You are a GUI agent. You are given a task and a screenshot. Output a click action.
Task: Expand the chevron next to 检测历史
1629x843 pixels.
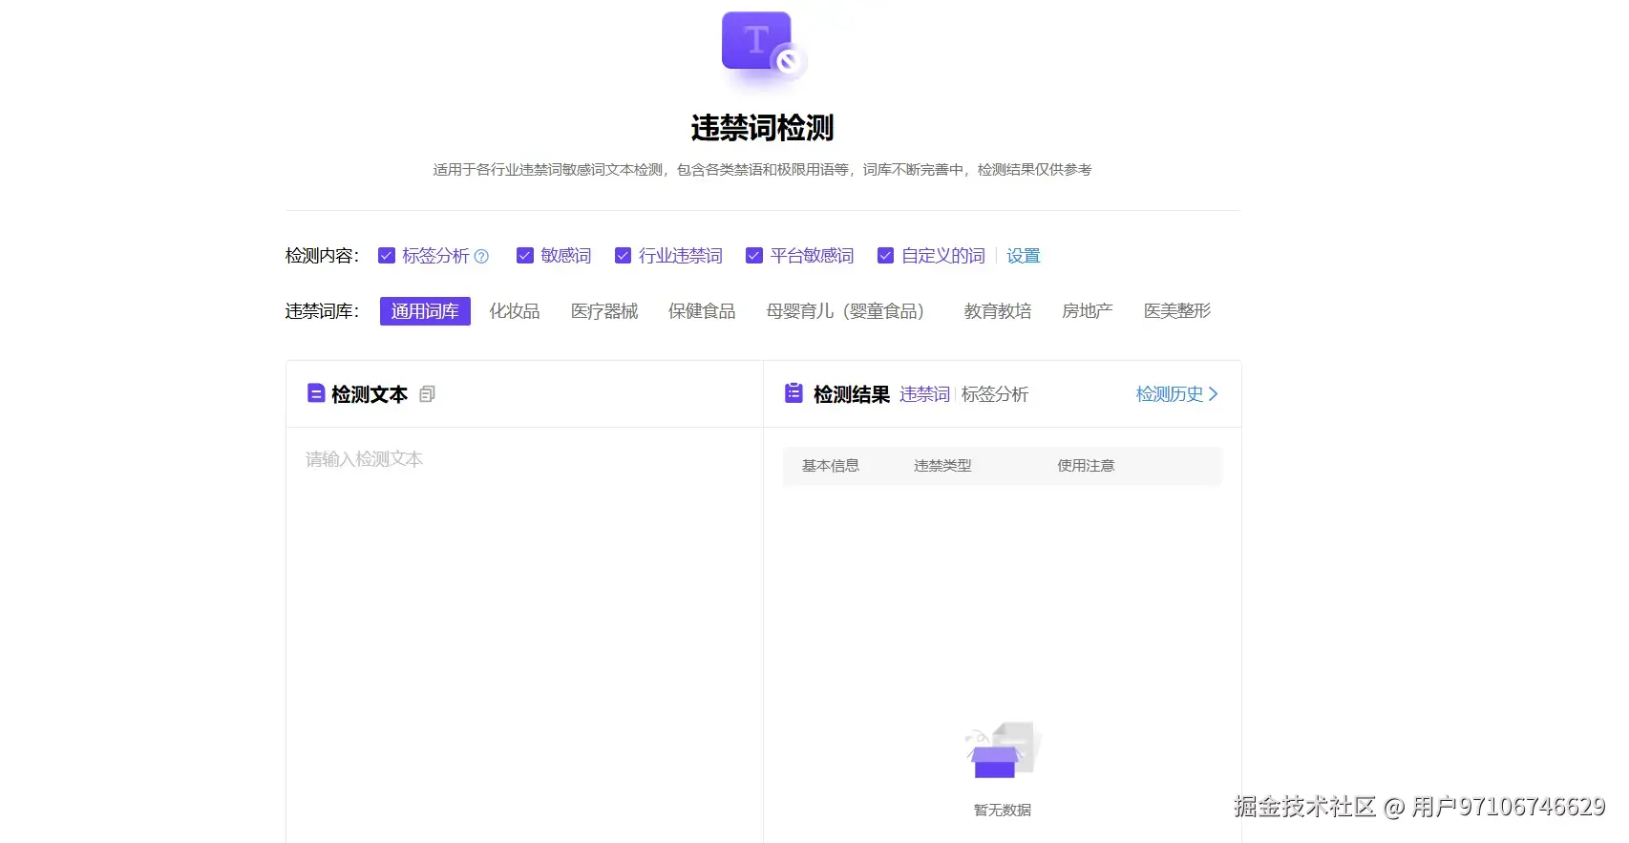coord(1214,394)
